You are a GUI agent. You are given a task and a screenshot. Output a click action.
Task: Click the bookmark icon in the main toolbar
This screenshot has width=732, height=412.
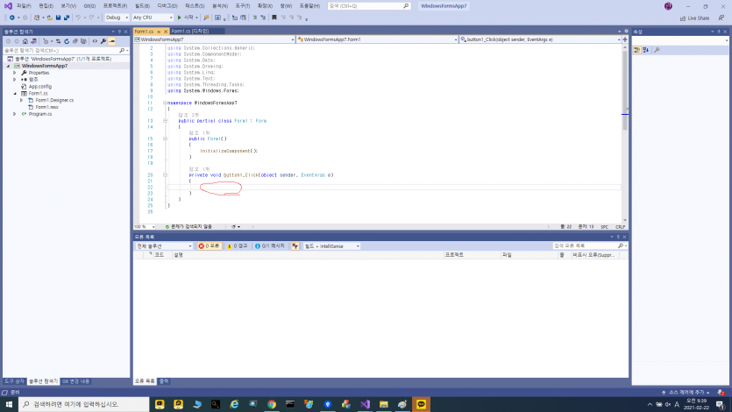pyautogui.click(x=274, y=18)
